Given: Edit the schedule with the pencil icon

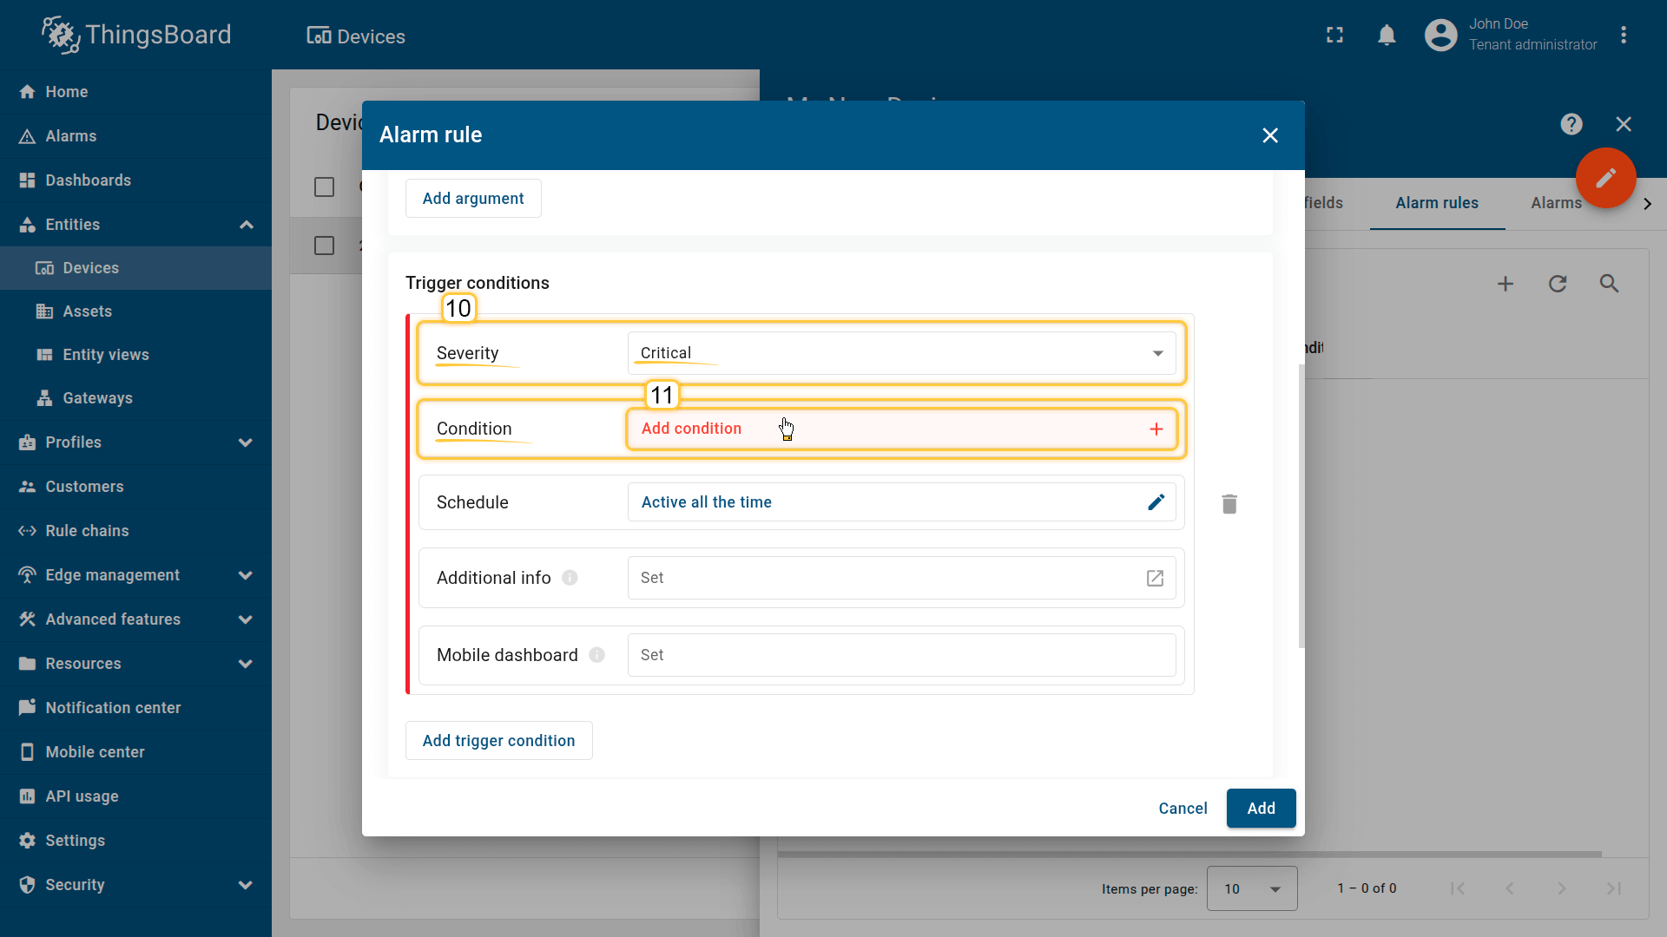Looking at the screenshot, I should click(x=1155, y=501).
